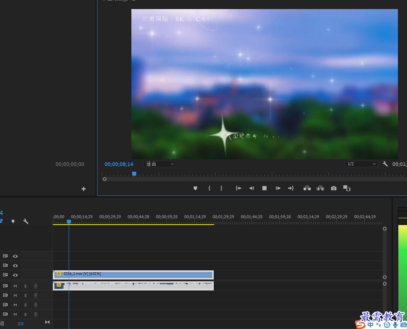Add a marker in Program monitor transport bar

tap(195, 188)
